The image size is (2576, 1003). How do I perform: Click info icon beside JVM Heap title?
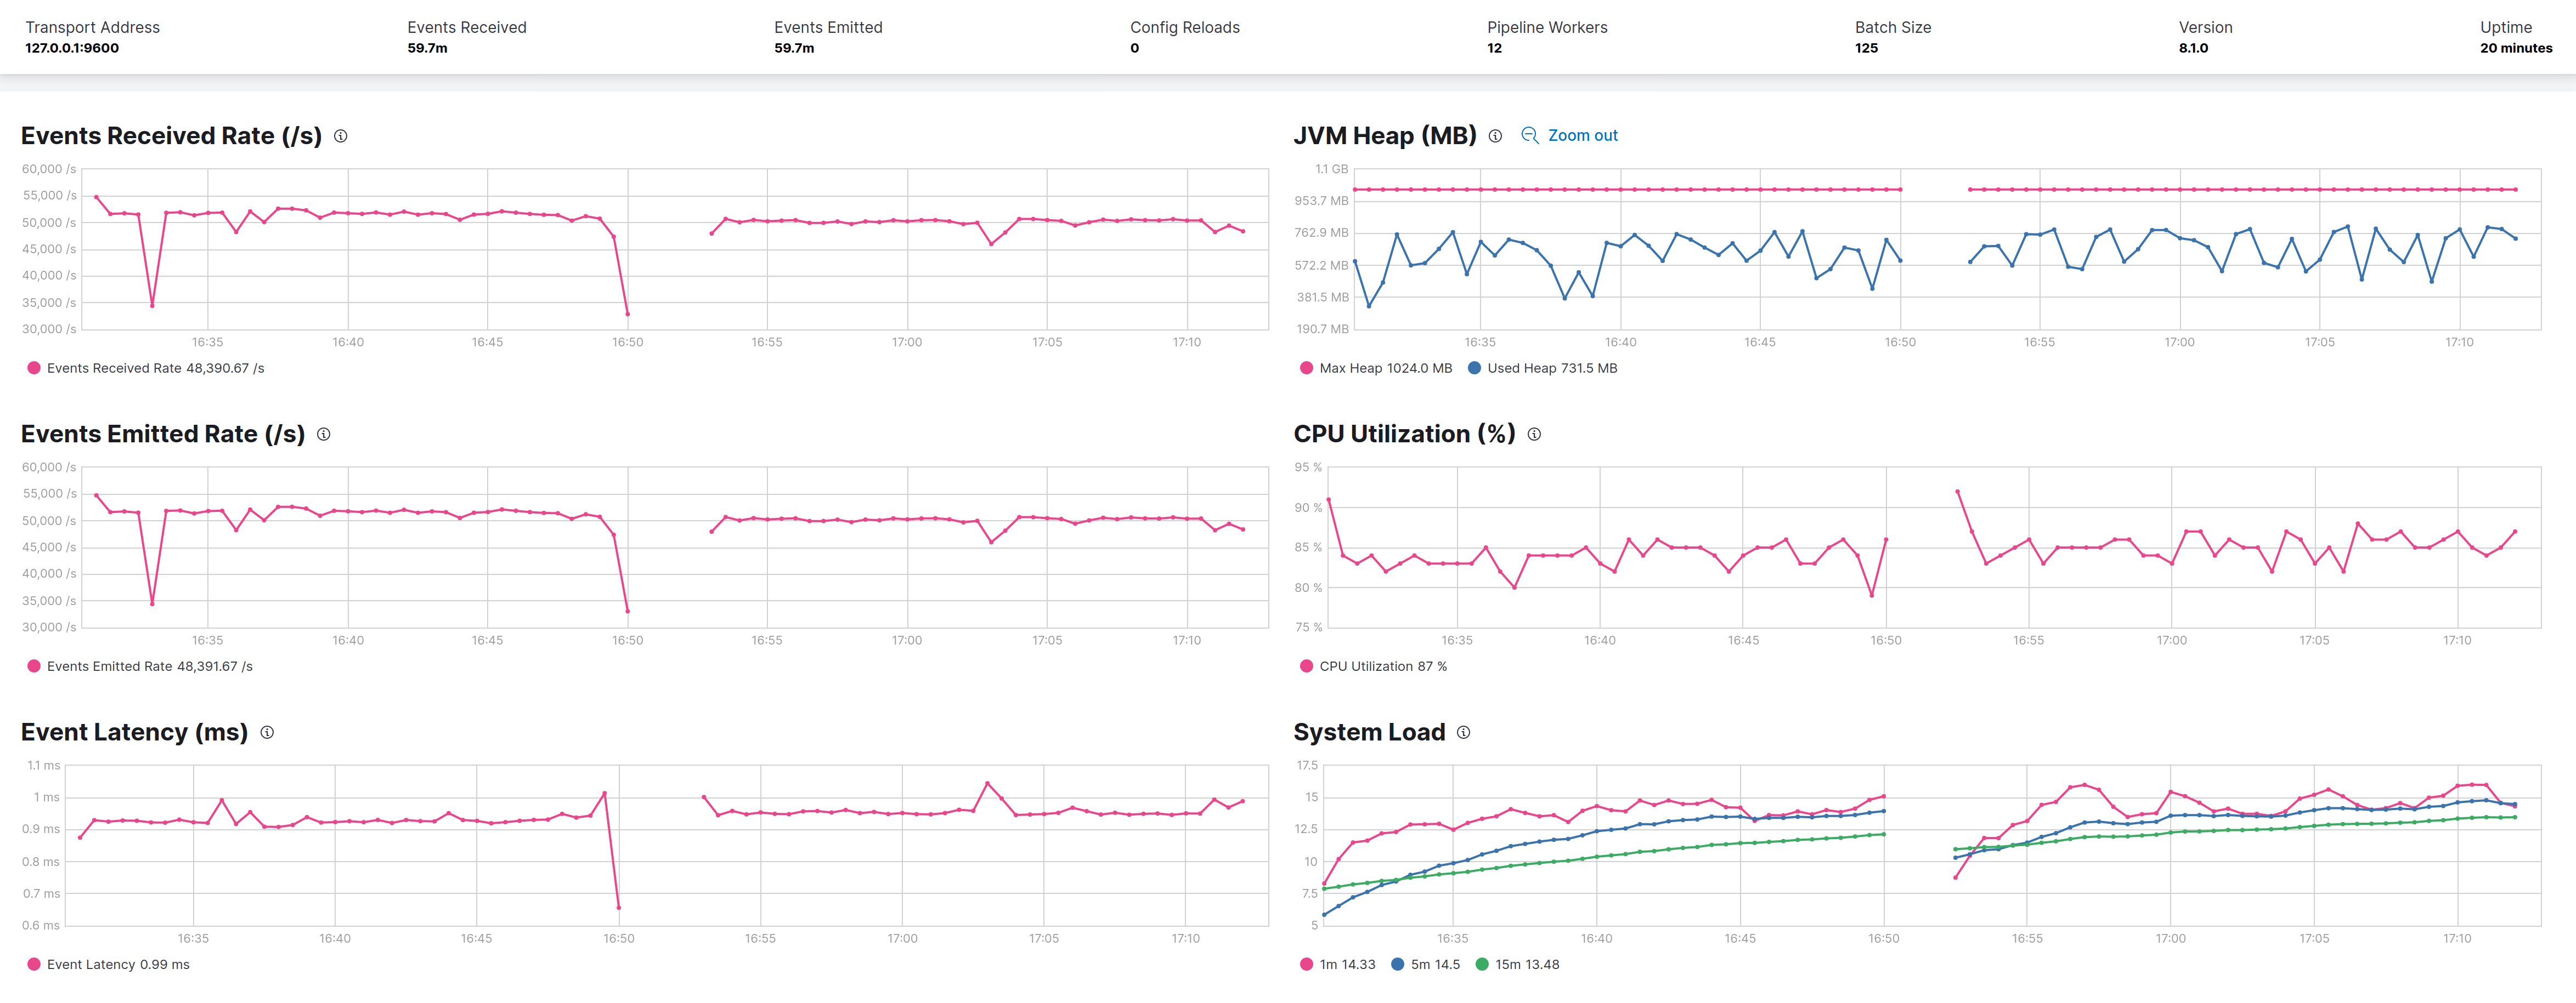coord(1495,136)
